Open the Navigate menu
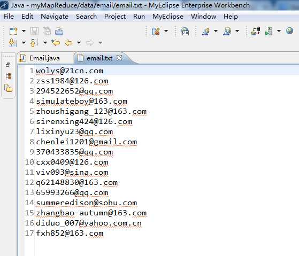This screenshot has width=299, height=256. [55, 17]
